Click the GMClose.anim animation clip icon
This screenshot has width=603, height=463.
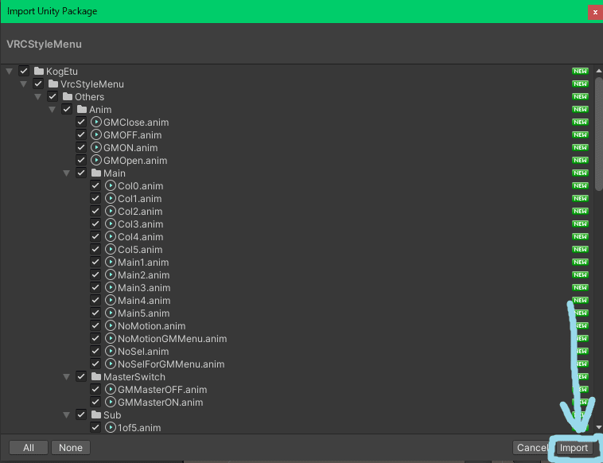pos(95,122)
